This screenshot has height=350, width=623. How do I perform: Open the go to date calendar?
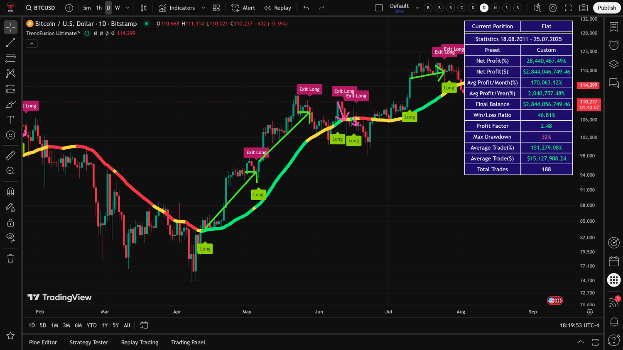coord(144,326)
